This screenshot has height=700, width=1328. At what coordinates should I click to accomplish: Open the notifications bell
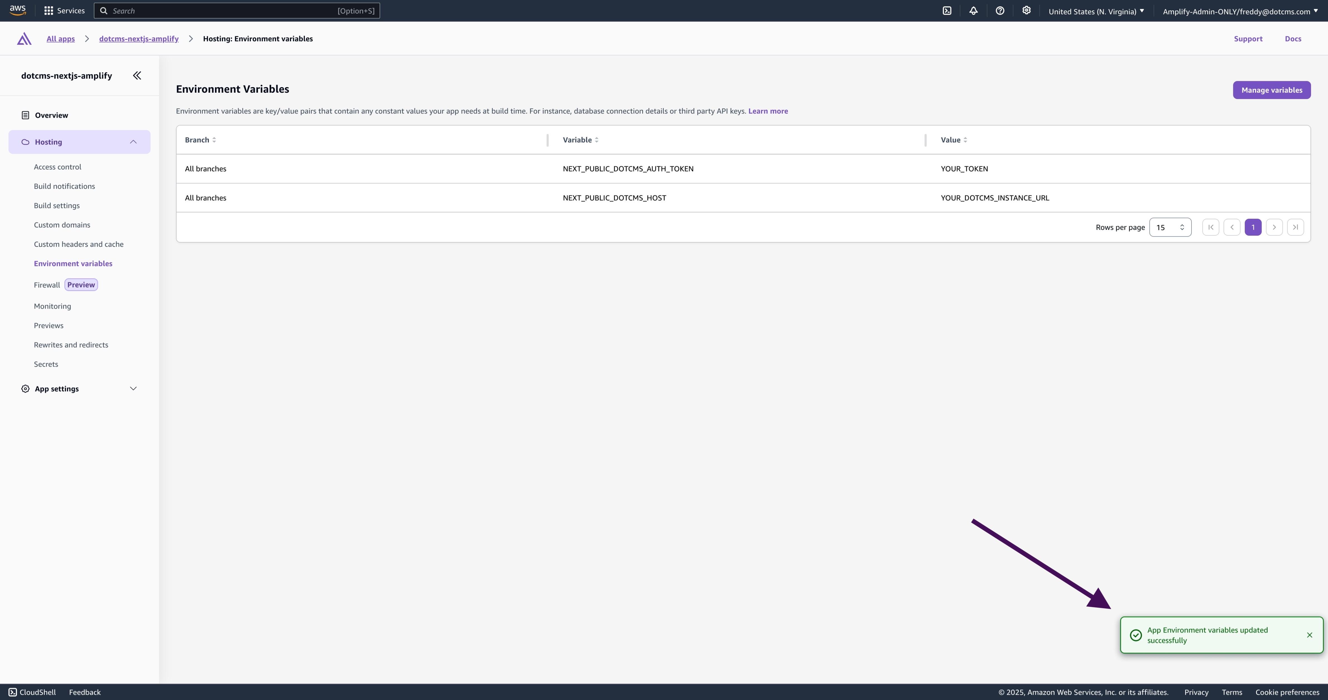click(974, 10)
